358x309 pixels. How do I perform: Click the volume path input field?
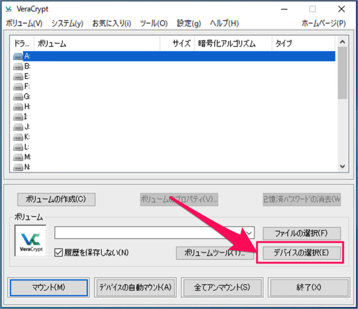(148, 232)
